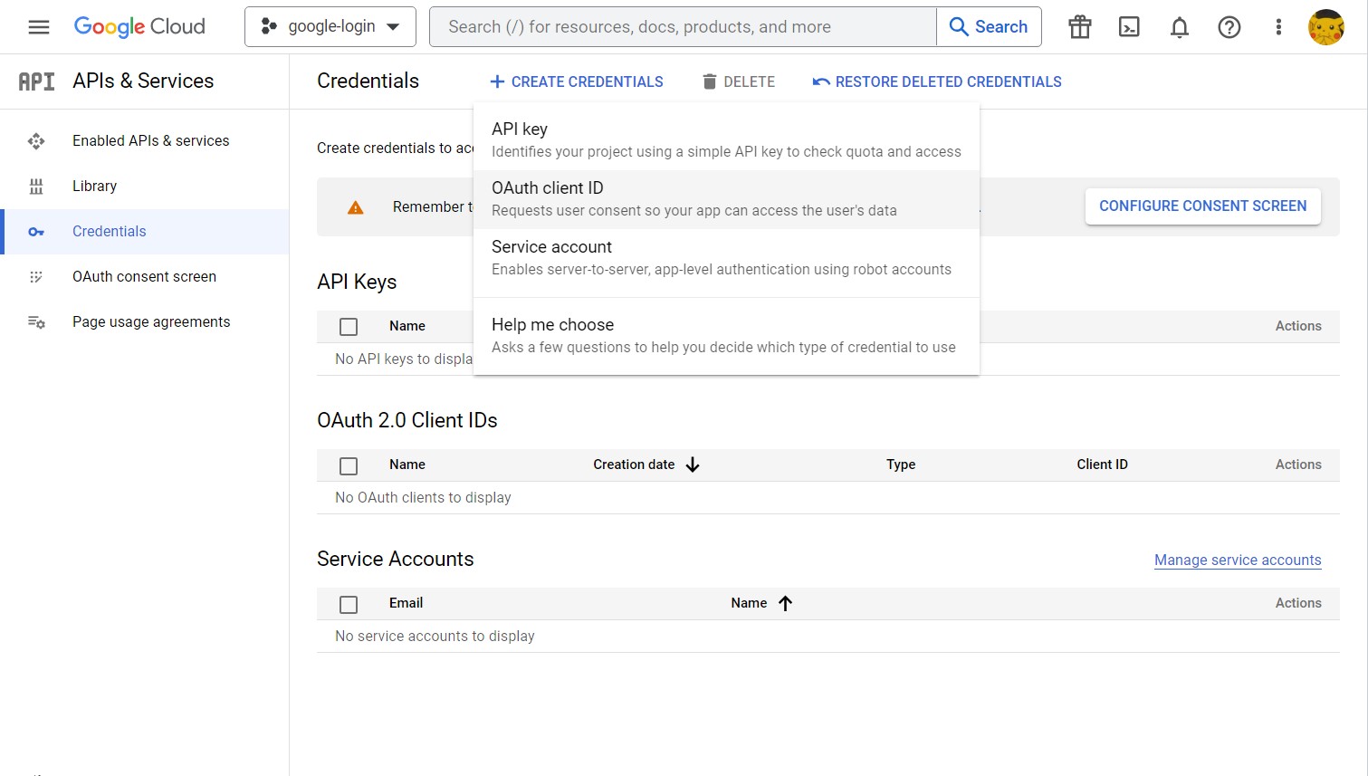The image size is (1368, 776).
Task: Check the OAuth 2.0 Client IDs select-all checkbox
Action: [x=349, y=465]
